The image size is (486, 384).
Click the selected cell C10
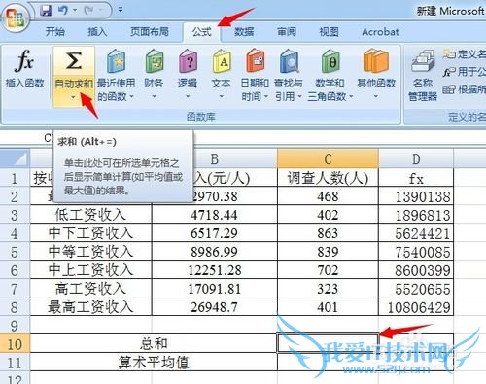(x=328, y=343)
